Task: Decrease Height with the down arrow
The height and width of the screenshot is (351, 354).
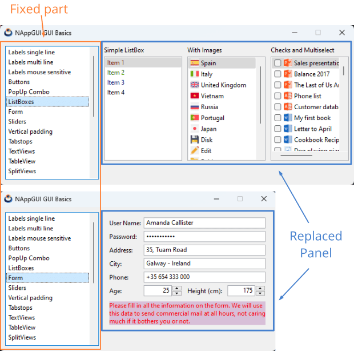Action: [x=260, y=293]
